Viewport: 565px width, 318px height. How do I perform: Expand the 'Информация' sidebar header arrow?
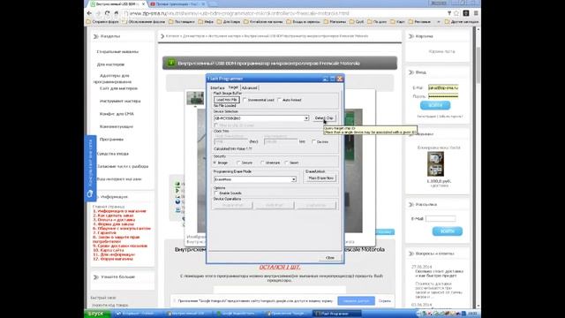tap(96, 197)
